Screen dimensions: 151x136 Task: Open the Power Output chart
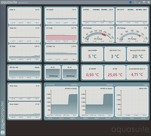point(25,111)
